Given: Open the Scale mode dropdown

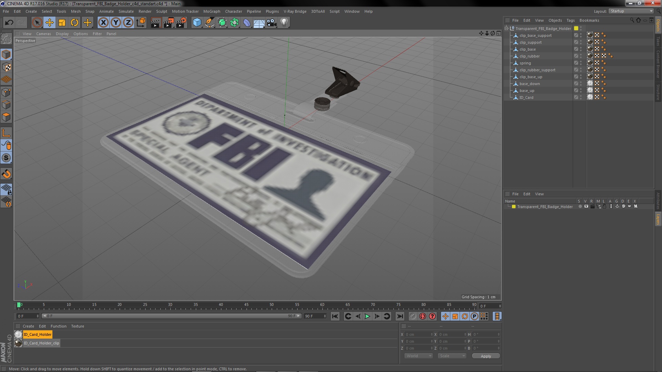Looking at the screenshot, I should click(452, 356).
